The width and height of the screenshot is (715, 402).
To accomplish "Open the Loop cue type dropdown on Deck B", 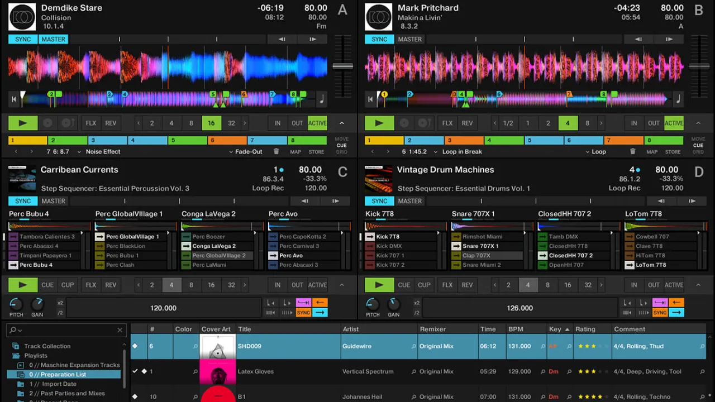I will pos(588,151).
